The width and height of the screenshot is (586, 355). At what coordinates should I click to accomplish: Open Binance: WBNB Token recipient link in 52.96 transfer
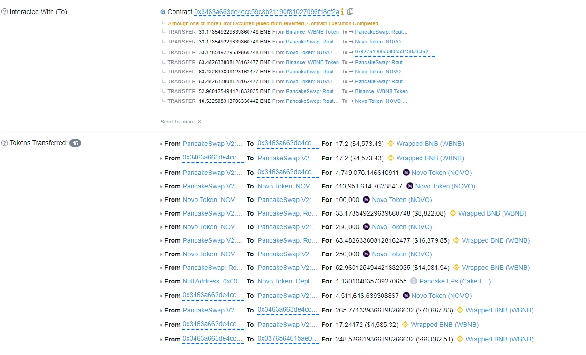coord(382,91)
